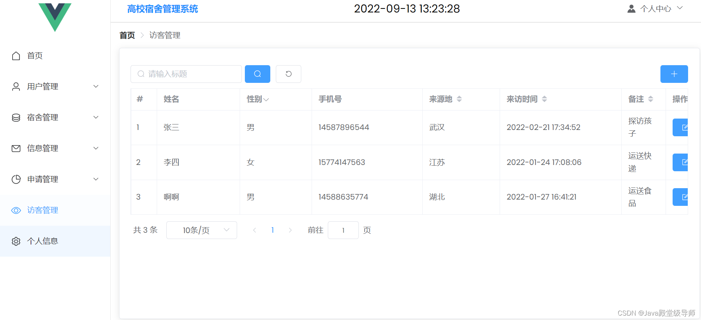The image size is (701, 320).
Task: Click the visit time 2022-01-24 17:08:06
Action: (544, 162)
